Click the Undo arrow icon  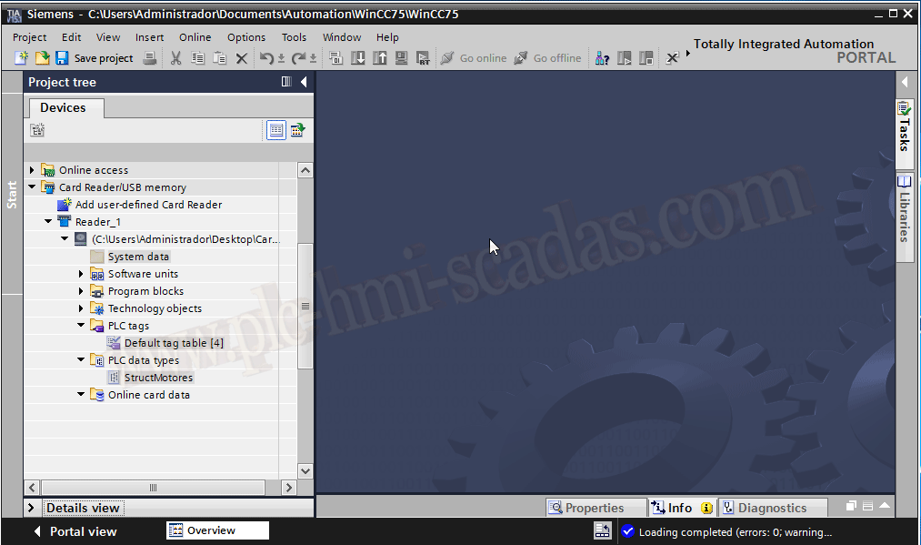[x=265, y=58]
